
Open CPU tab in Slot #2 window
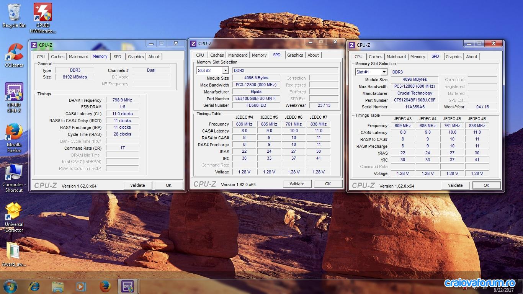(x=200, y=55)
